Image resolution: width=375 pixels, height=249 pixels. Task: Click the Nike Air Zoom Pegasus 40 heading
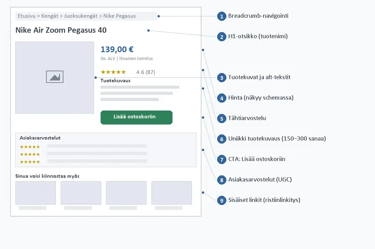(61, 30)
